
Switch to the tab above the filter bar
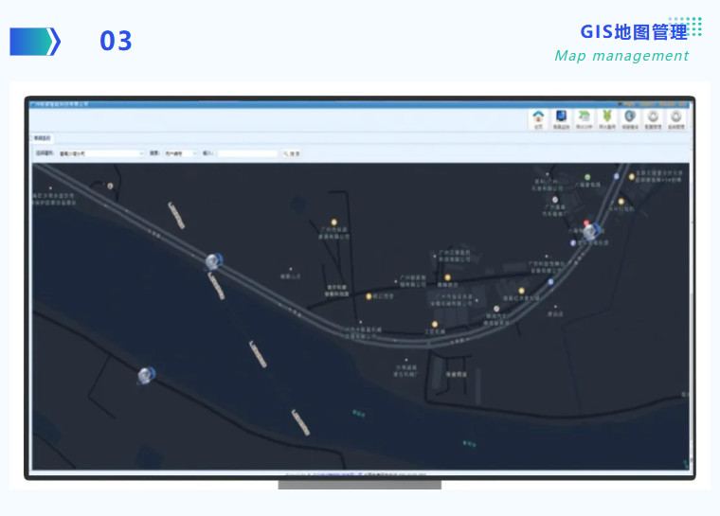pos(43,138)
